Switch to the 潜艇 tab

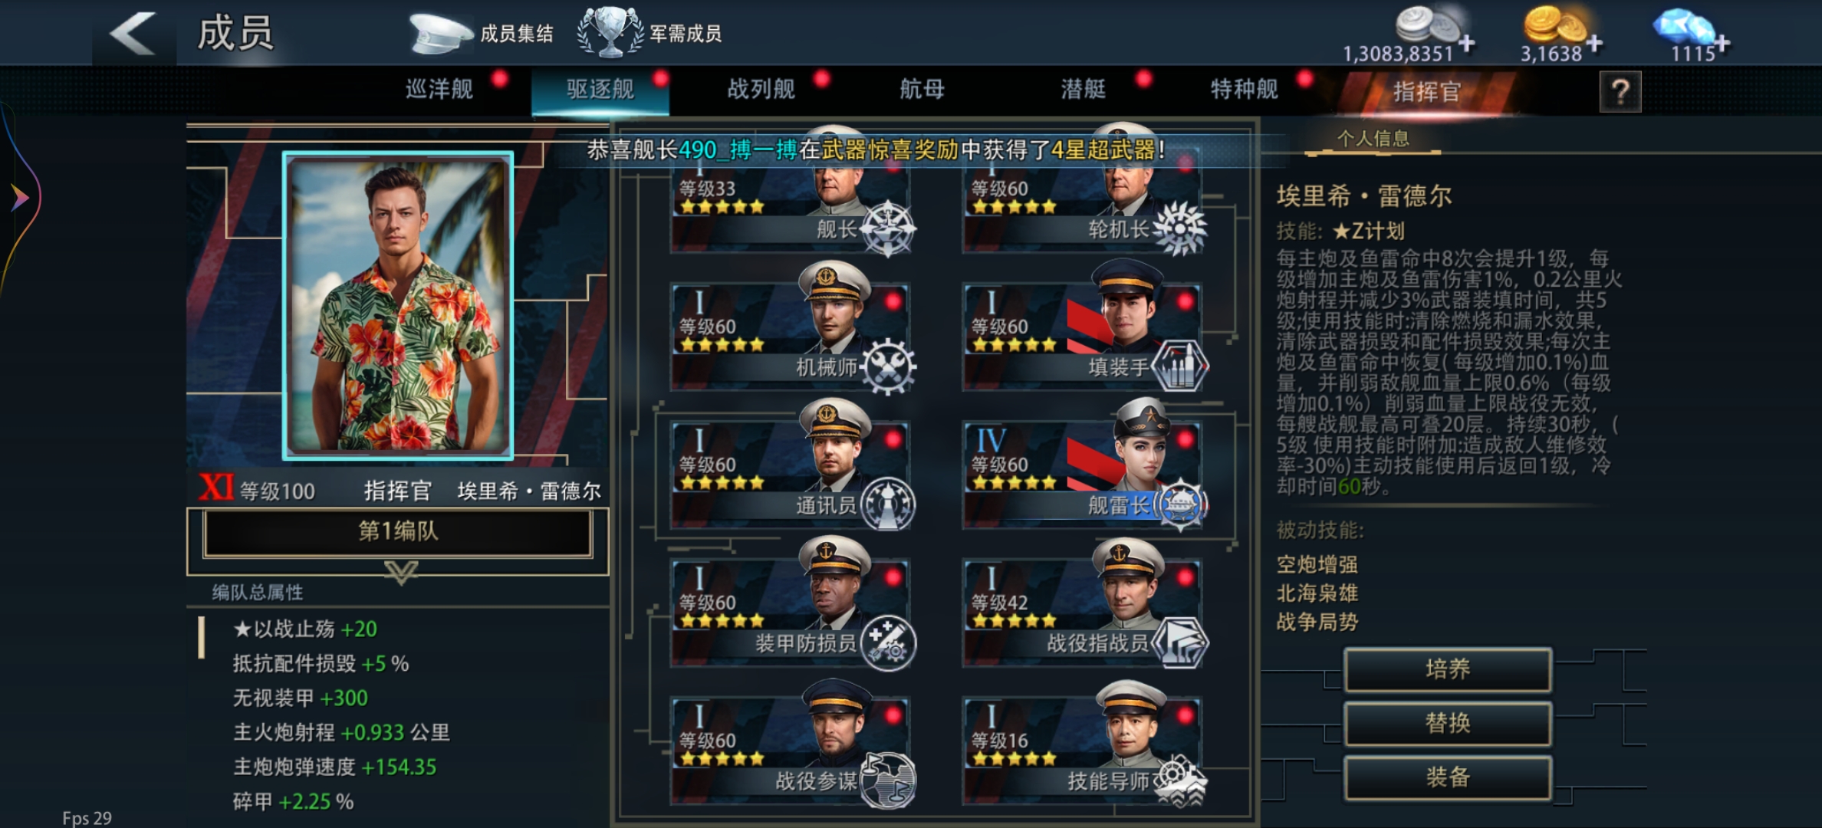tap(1084, 90)
